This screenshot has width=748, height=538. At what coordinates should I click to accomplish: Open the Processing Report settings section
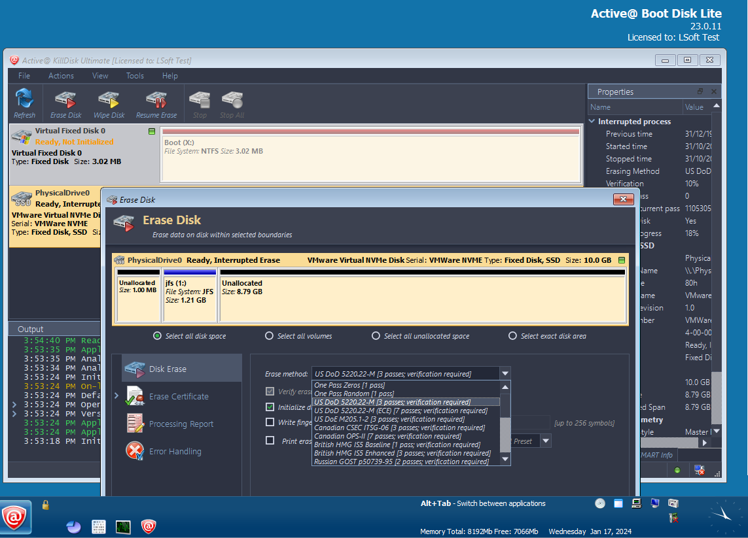(181, 424)
